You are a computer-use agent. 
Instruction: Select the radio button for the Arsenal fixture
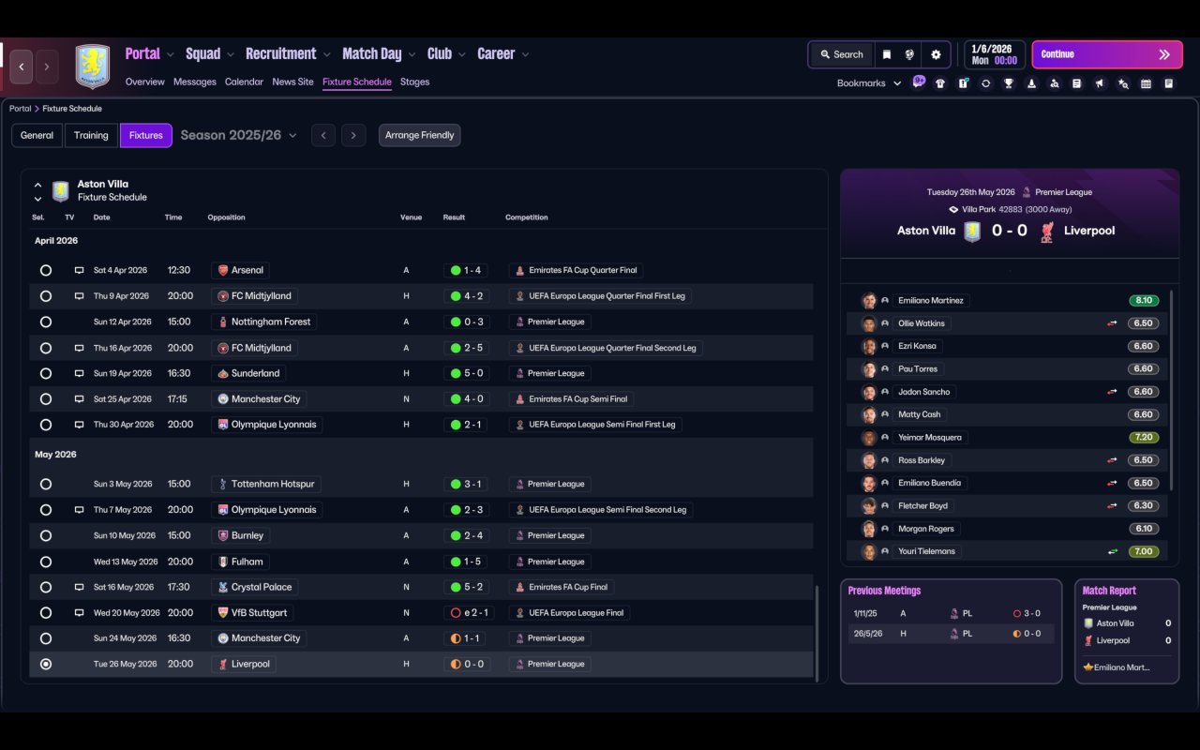point(46,270)
